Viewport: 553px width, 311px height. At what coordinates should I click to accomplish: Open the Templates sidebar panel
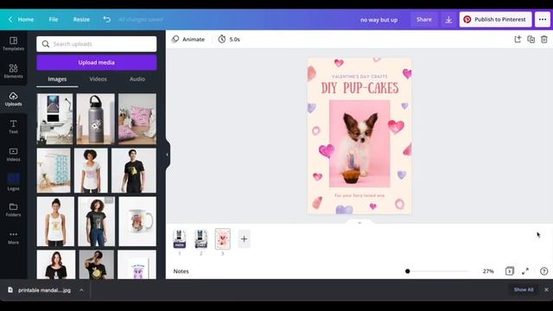click(x=14, y=44)
